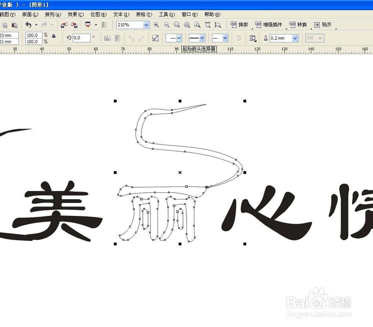Undo the last action
The image size is (373, 327).
tap(28, 25)
